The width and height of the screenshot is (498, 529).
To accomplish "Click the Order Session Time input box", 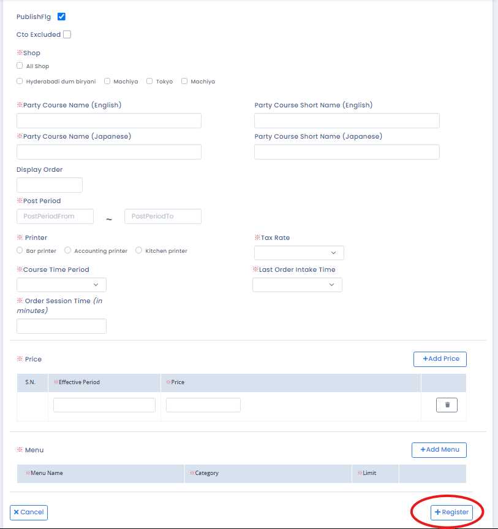I will click(x=61, y=326).
